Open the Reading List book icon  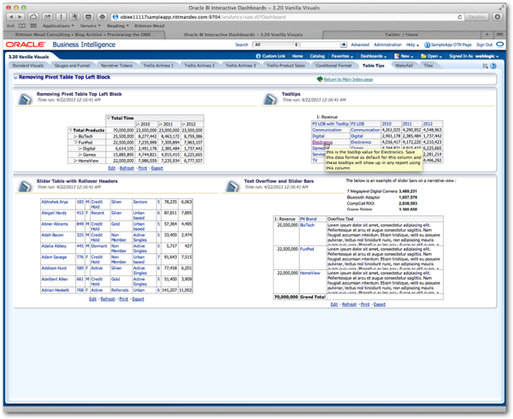click(22, 26)
